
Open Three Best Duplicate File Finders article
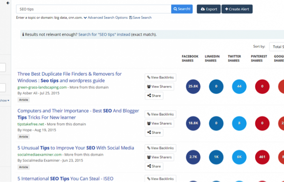[x=69, y=77]
